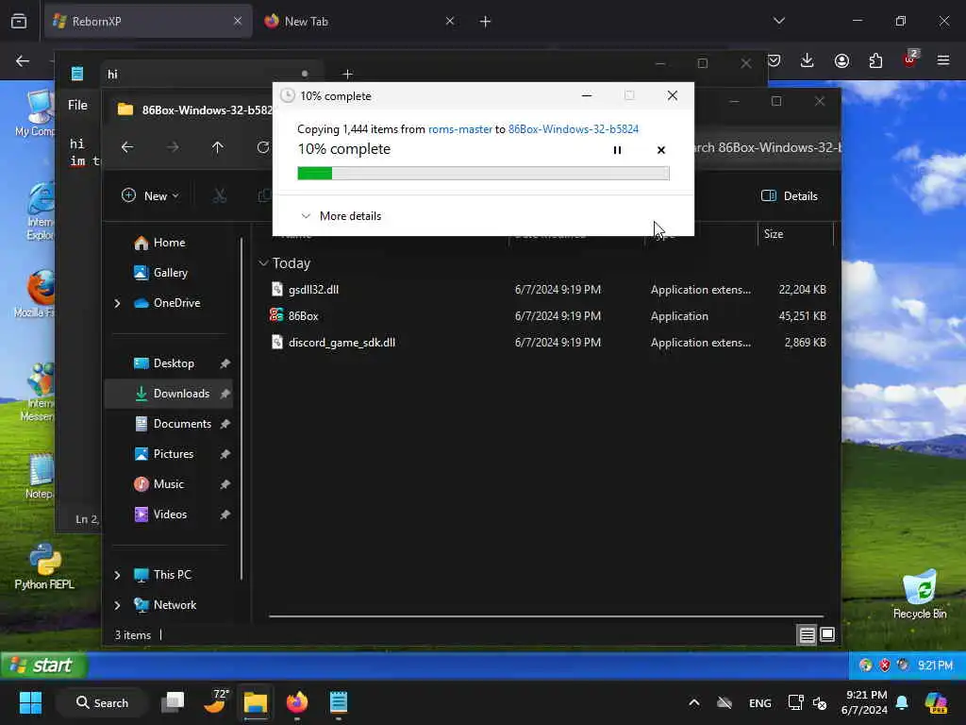This screenshot has height=725, width=966.
Task: Select Pictures quick access folder
Action: pyautogui.click(x=173, y=454)
